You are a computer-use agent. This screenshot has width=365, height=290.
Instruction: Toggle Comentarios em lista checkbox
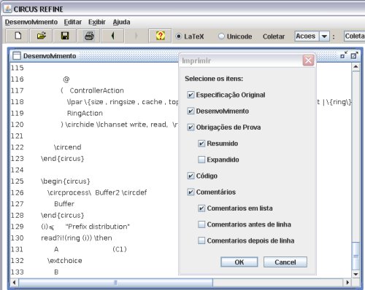click(201, 208)
